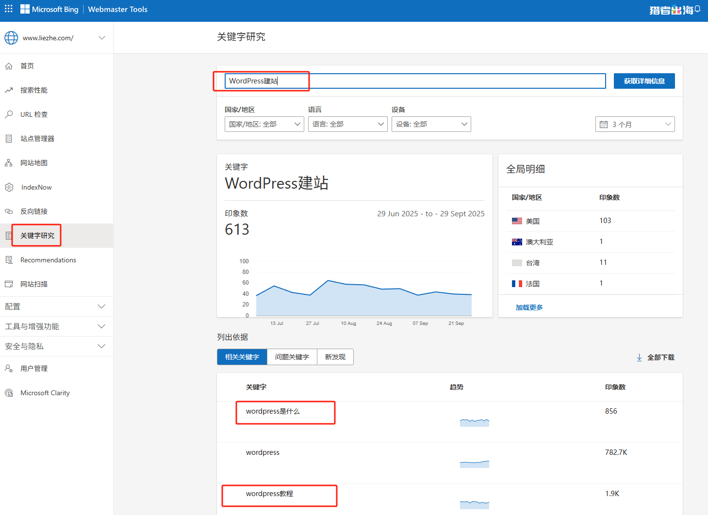This screenshot has width=708, height=515.
Task: Expand the 配置 section in the sidebar
Action: coord(57,306)
